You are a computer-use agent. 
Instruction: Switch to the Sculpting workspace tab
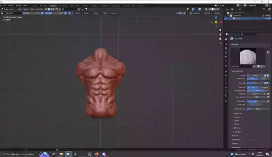pos(53,6)
